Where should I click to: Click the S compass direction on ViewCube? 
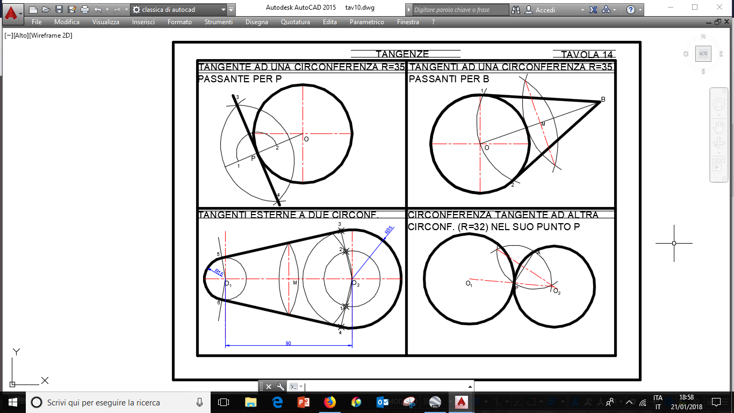pos(703,72)
